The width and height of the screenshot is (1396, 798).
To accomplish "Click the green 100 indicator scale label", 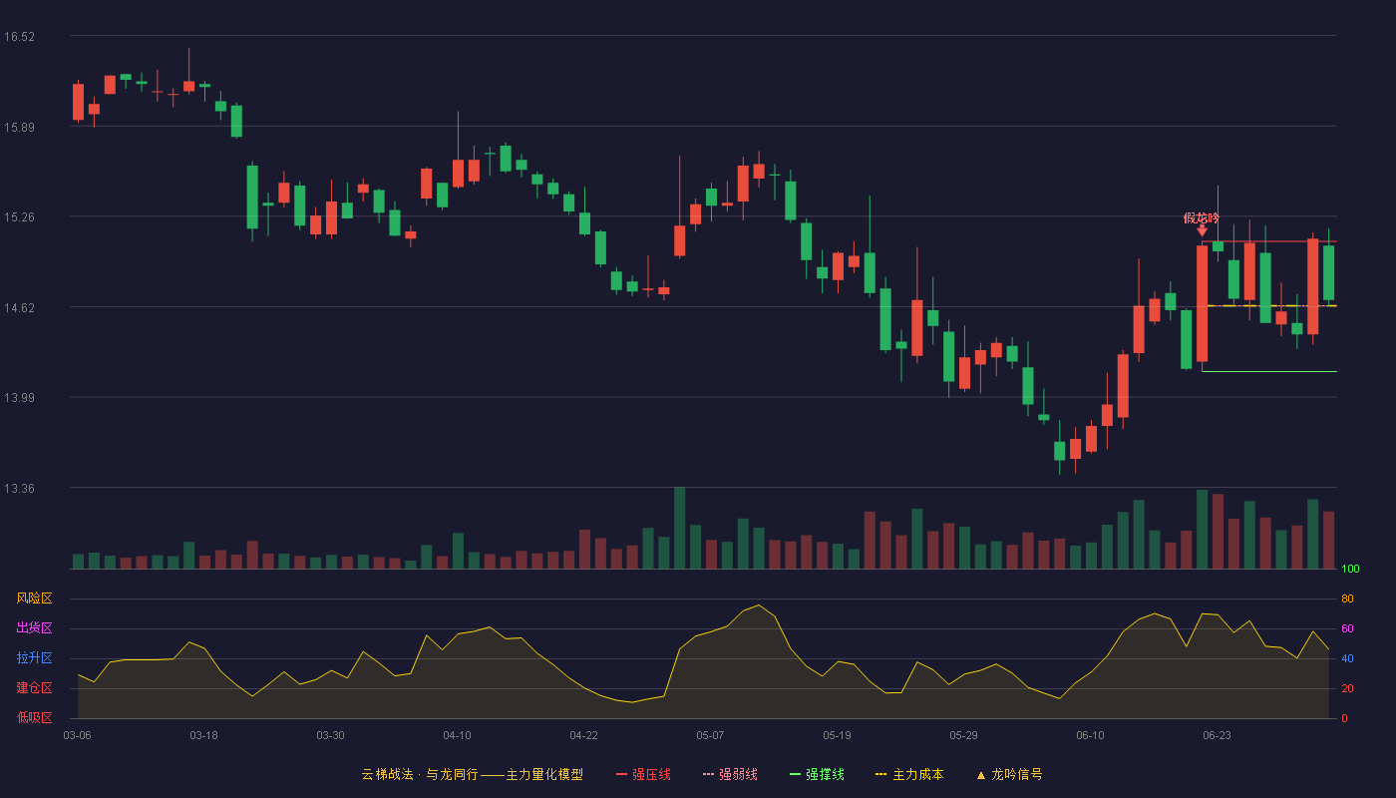I will (1350, 570).
